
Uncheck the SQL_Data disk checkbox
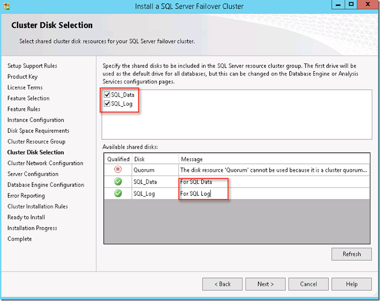coord(107,94)
